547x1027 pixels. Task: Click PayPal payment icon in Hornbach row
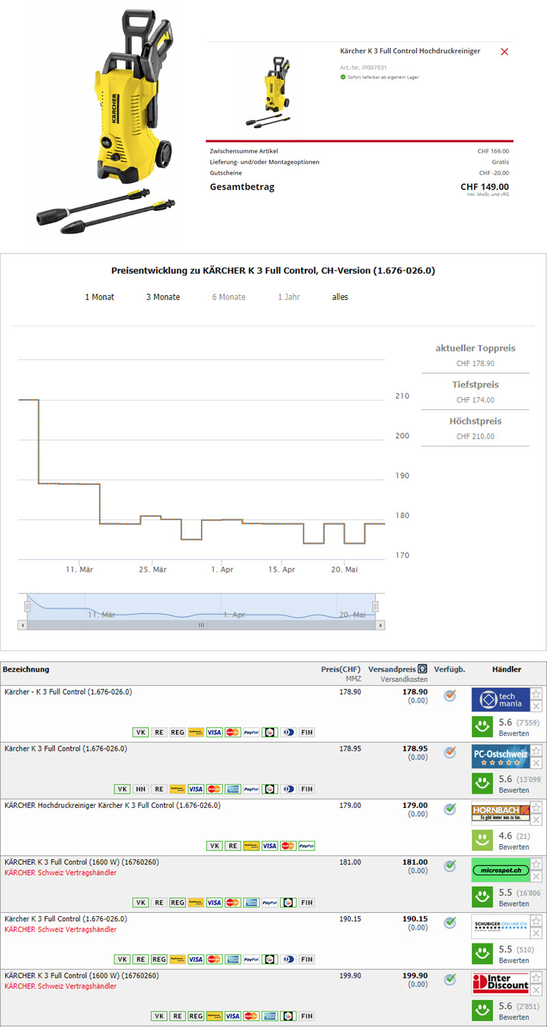click(x=306, y=846)
